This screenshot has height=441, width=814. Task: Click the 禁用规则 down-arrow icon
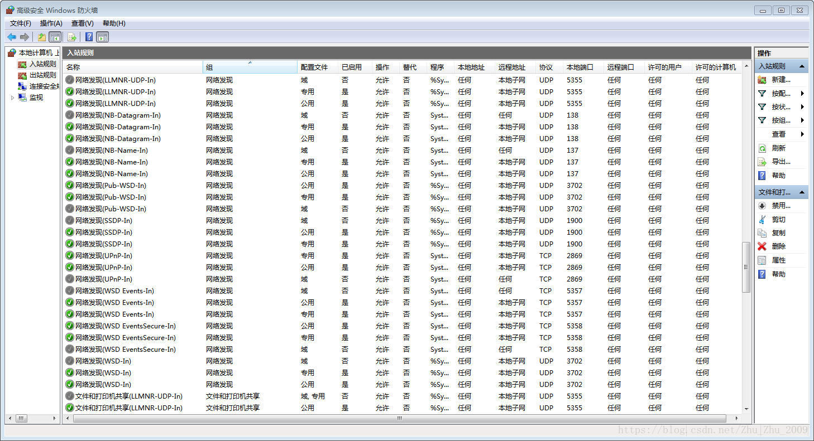click(x=762, y=206)
